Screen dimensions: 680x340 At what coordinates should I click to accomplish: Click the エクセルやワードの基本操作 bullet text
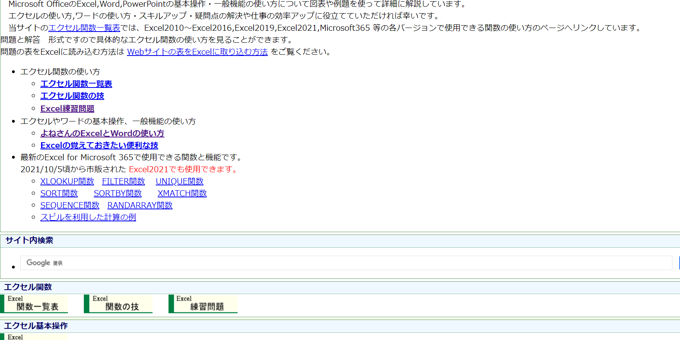click(108, 121)
